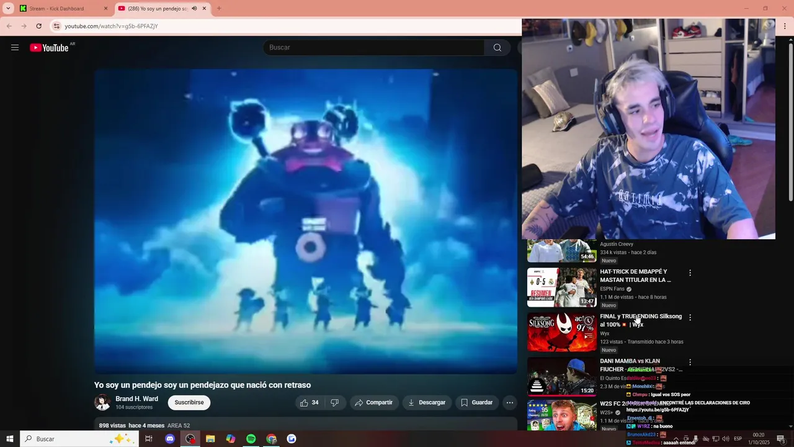Open Discord from the taskbar

pyautogui.click(x=170, y=439)
